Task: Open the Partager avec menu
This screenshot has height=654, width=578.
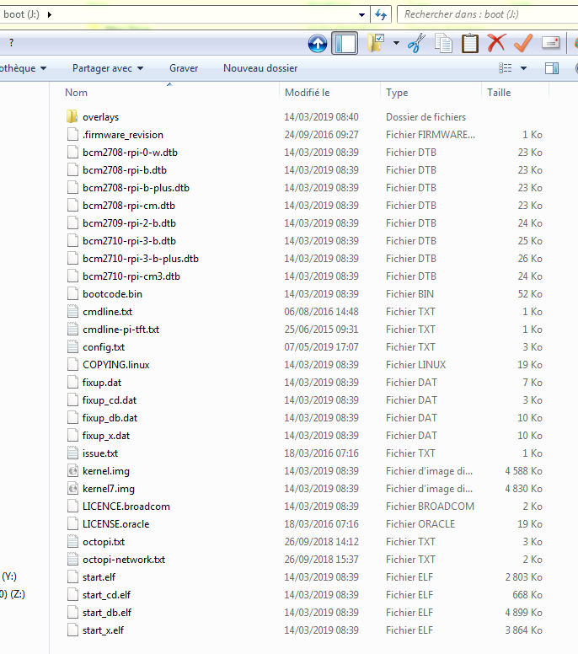Action: point(108,68)
